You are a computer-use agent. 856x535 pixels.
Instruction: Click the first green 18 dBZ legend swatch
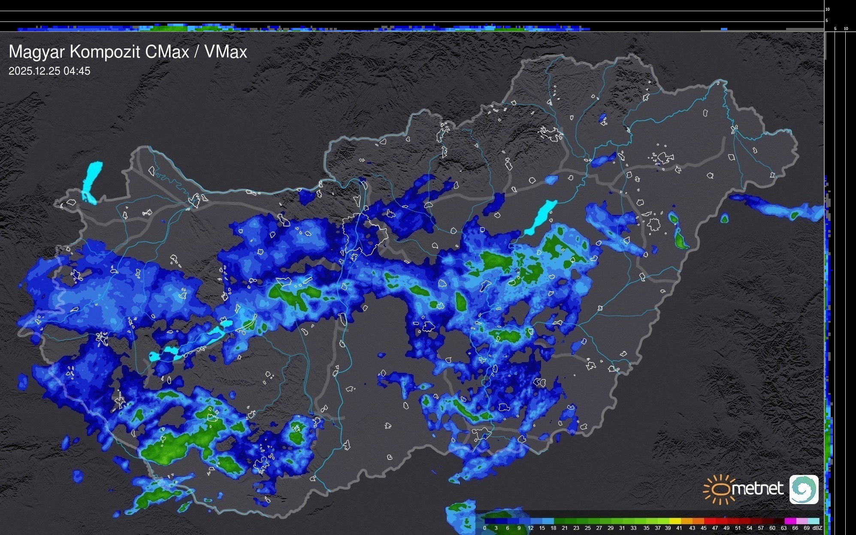click(559, 521)
